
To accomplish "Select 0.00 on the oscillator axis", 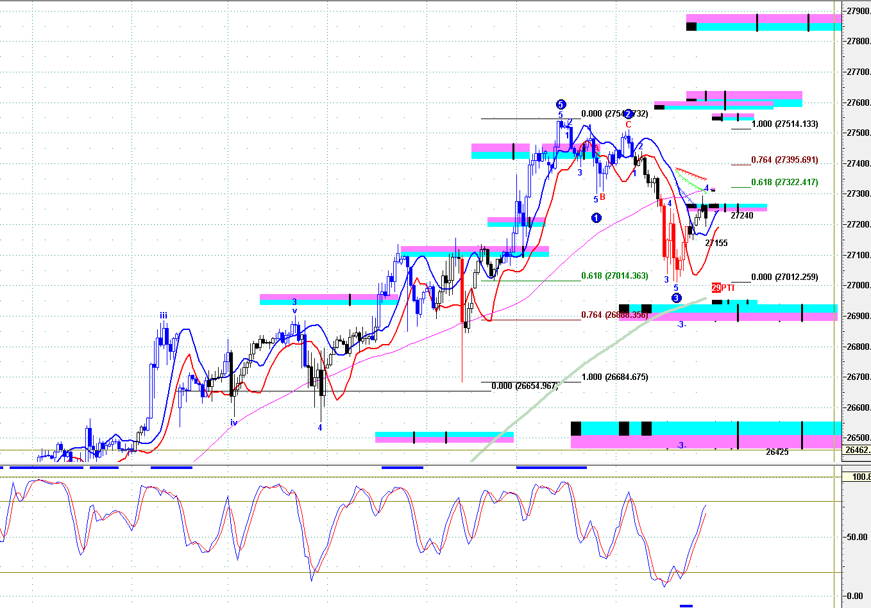I will (855, 596).
